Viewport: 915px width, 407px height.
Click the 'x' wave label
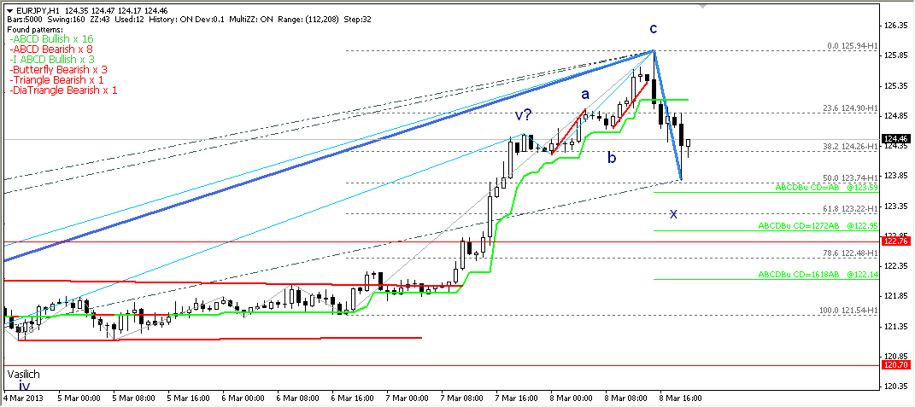coord(673,213)
